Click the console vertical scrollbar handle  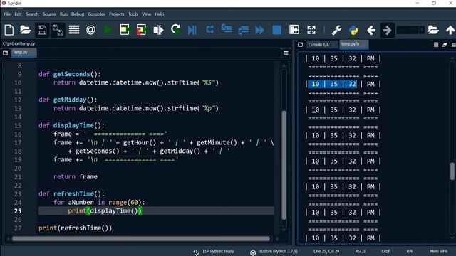coord(452,171)
